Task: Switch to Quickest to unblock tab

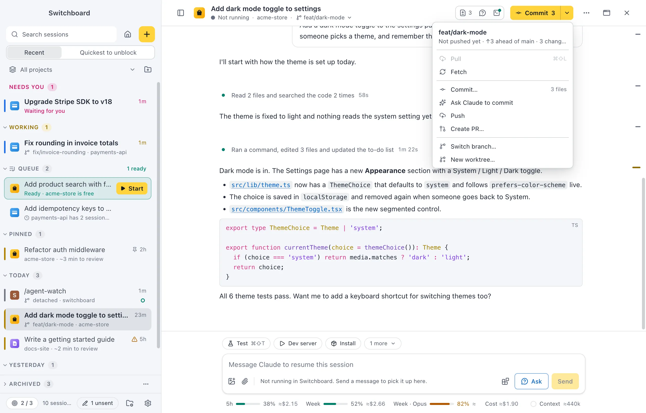Action: click(x=108, y=53)
